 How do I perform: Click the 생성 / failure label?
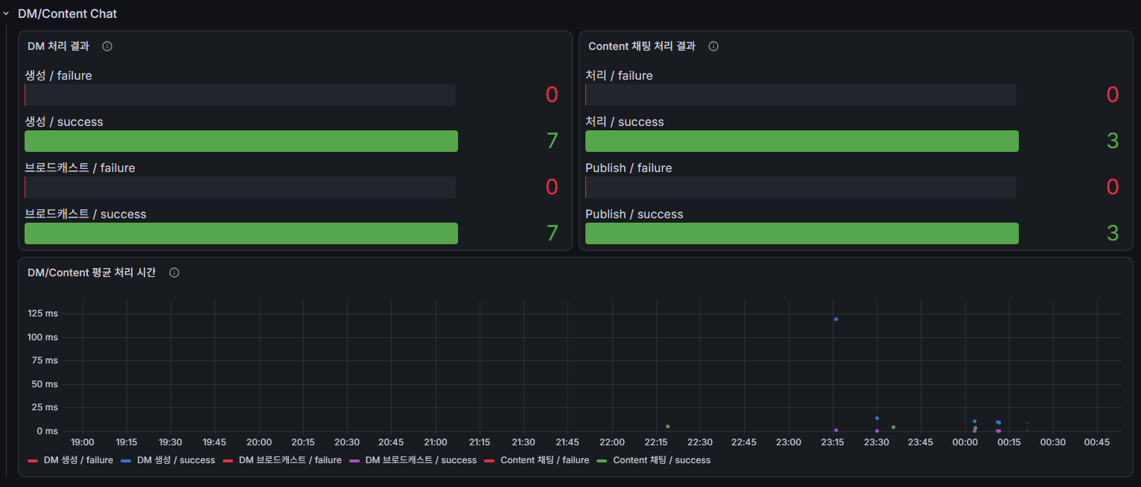point(58,76)
